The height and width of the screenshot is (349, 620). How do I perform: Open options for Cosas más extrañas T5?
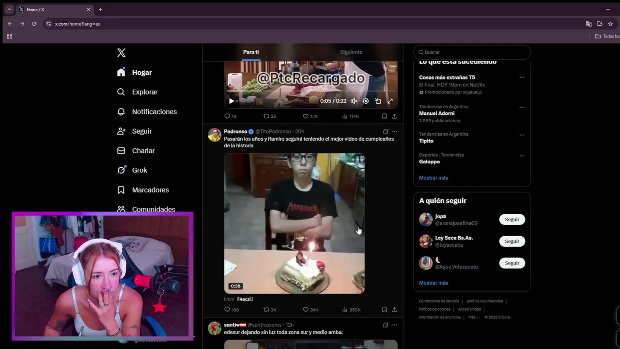522,78
